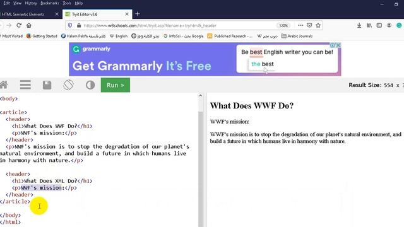Click 'What Does WWF Do?' result heading

pos(252,105)
